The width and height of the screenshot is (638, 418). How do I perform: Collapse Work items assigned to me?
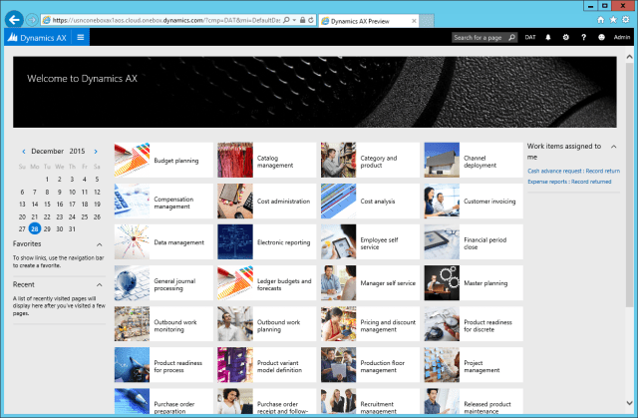[614, 147]
